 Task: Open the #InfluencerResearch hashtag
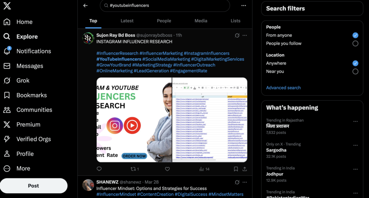click(x=117, y=53)
